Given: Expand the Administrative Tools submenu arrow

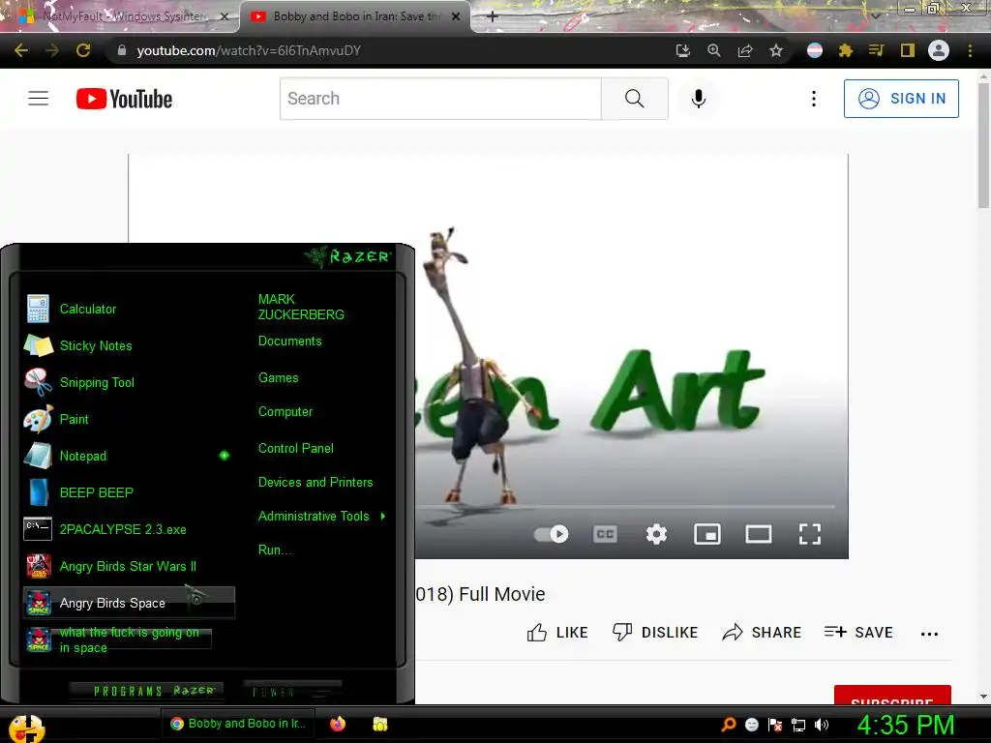Looking at the screenshot, I should click(383, 517).
